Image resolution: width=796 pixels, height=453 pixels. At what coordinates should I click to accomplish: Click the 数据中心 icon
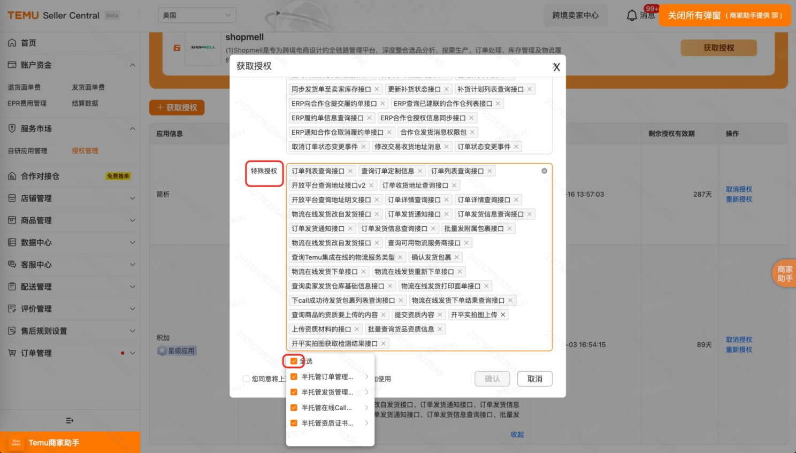pyautogui.click(x=12, y=242)
